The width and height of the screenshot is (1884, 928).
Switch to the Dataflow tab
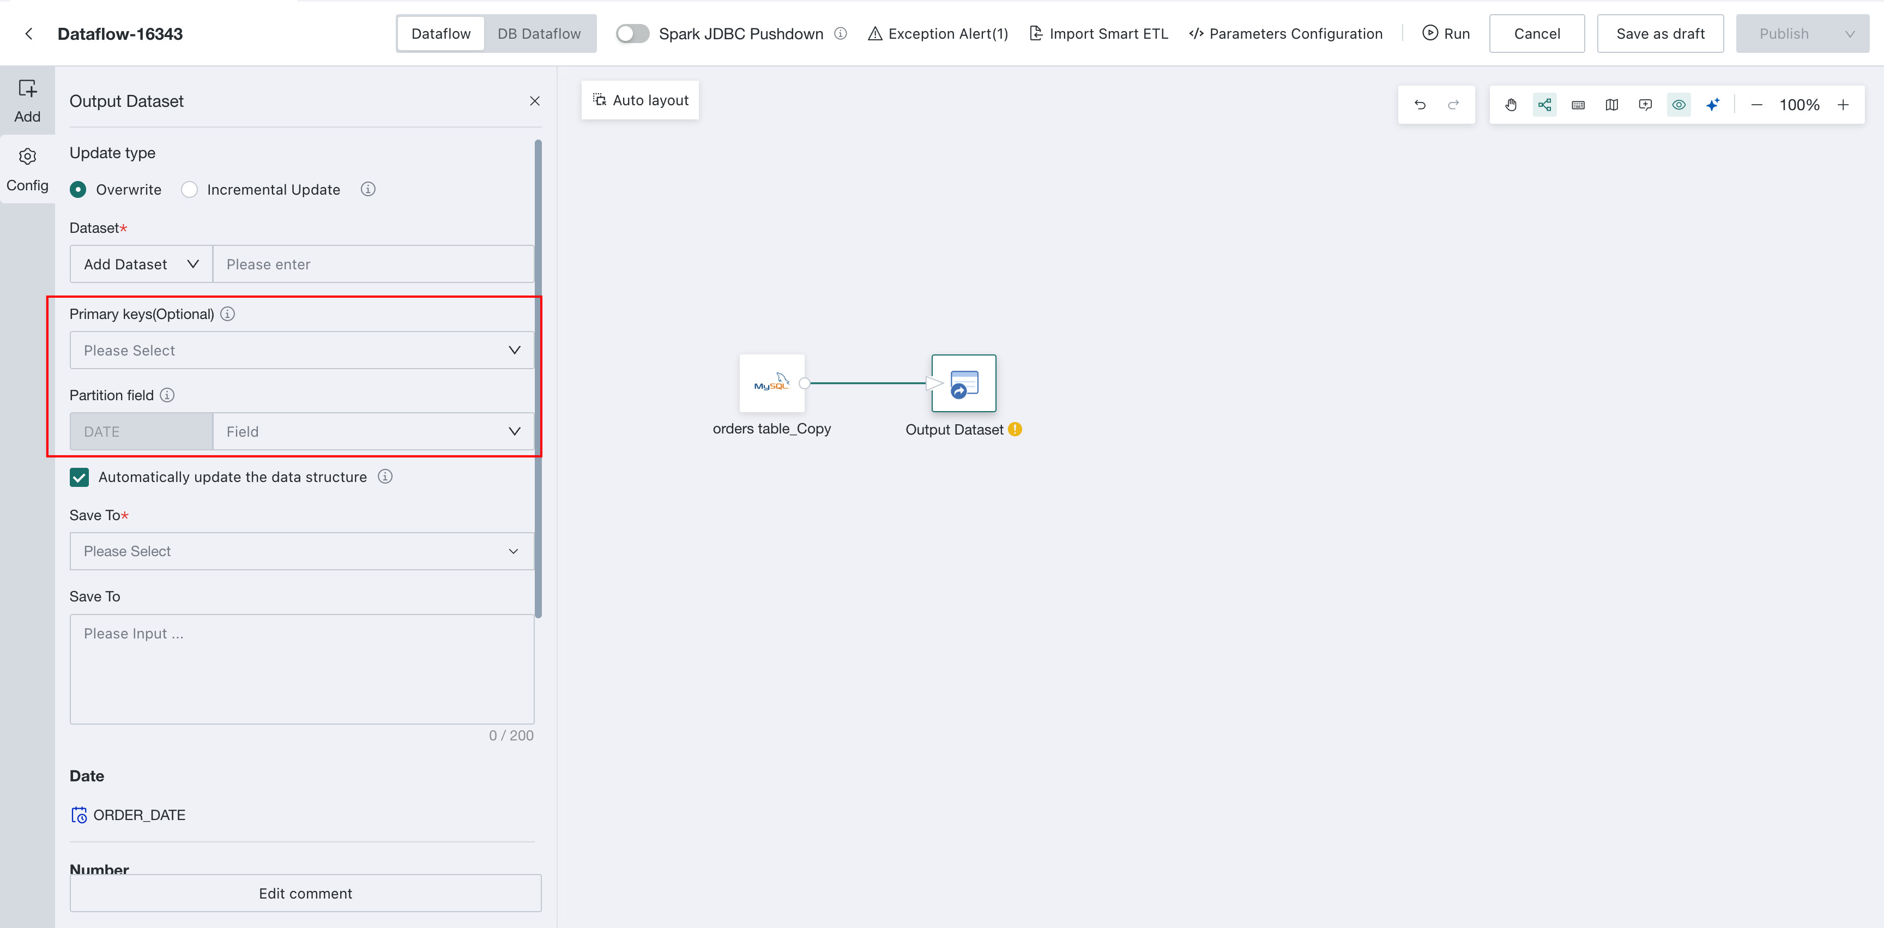point(441,34)
